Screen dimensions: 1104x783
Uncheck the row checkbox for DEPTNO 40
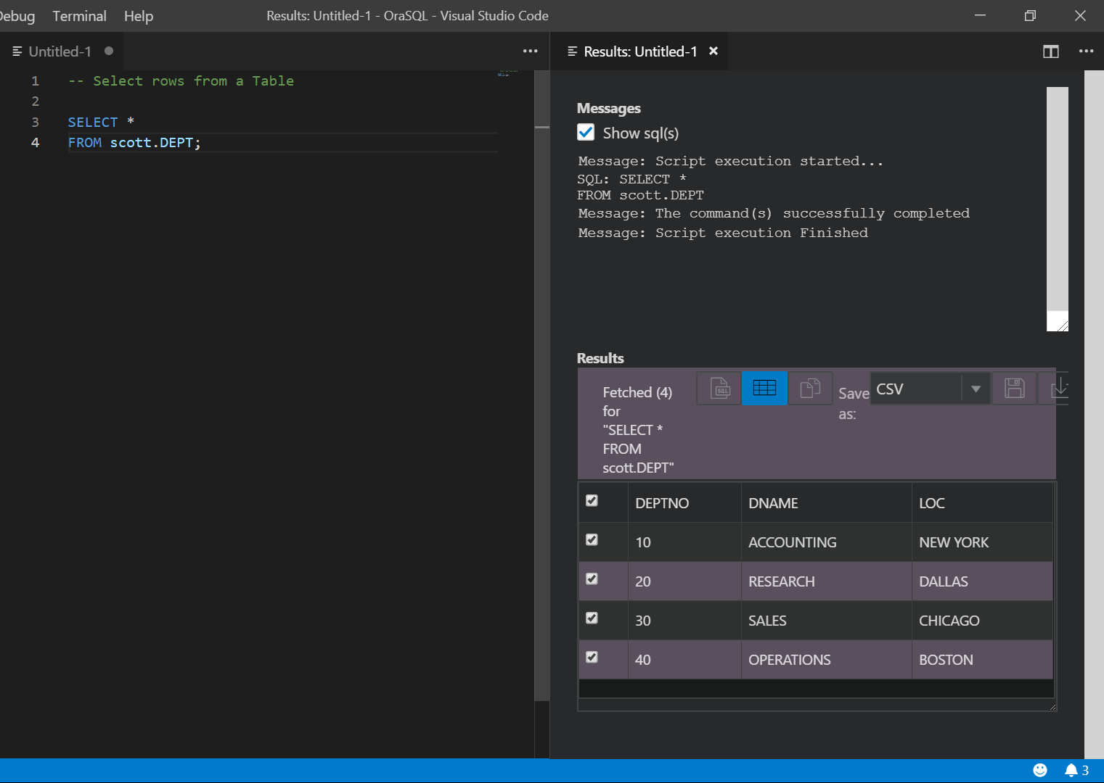click(592, 657)
